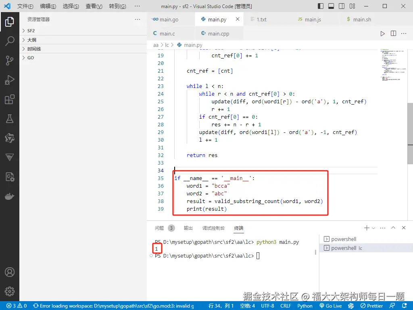This screenshot has width=413, height=310.
Task: Close the terminal panel
Action: tap(404, 228)
